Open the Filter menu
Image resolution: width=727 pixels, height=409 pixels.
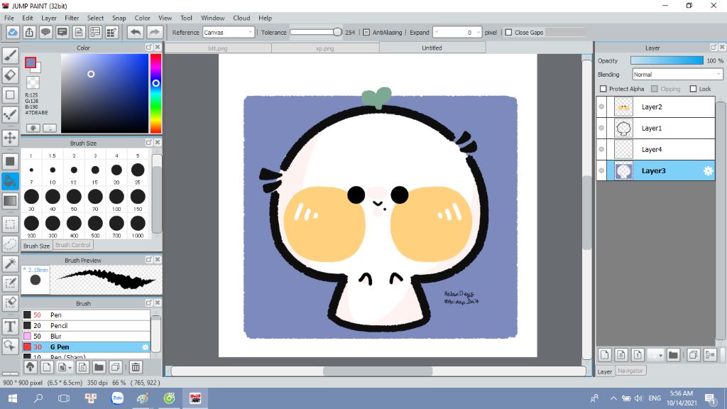[72, 18]
